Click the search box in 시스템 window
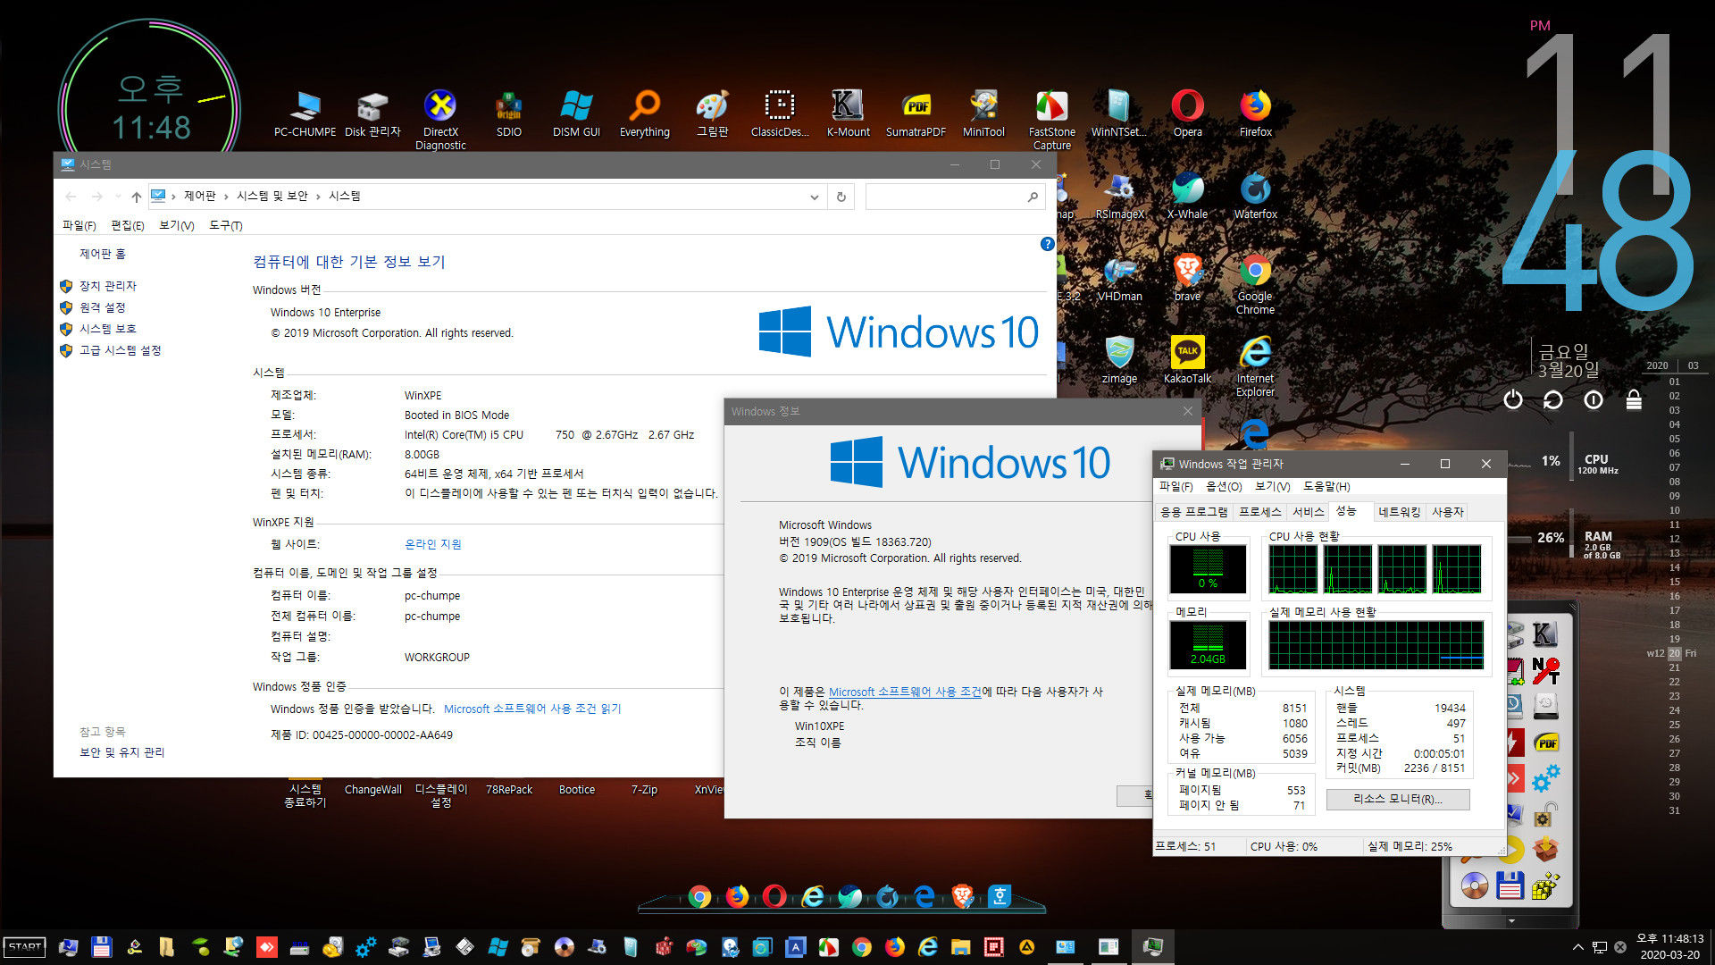1715x965 pixels. coord(954,197)
